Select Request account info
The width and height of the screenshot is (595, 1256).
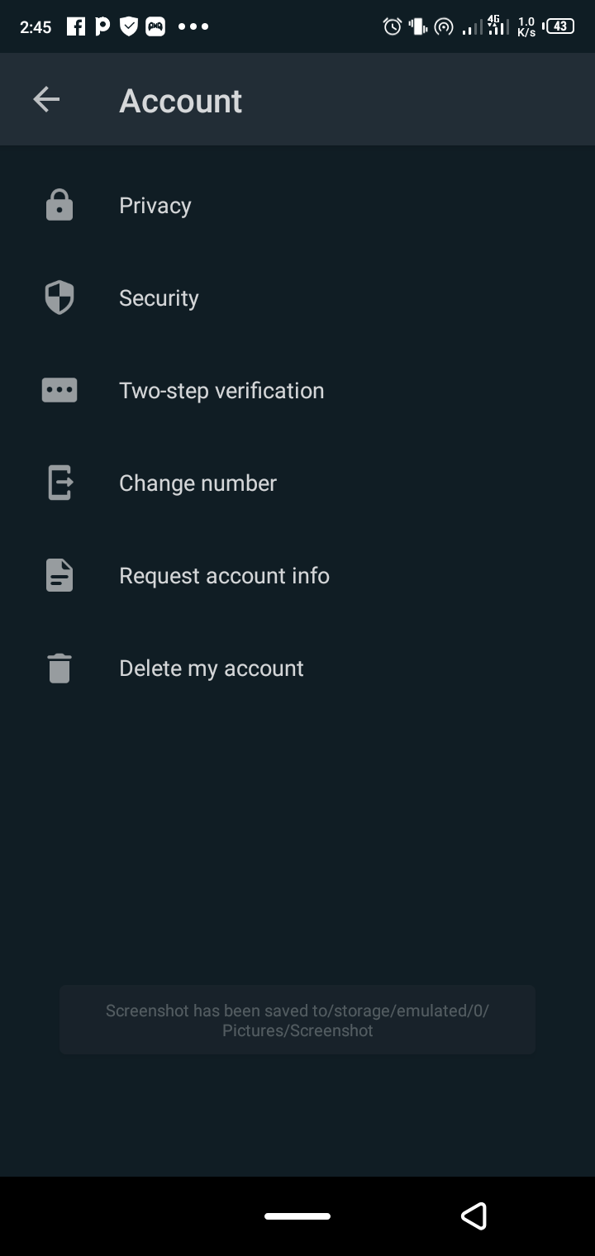224,575
